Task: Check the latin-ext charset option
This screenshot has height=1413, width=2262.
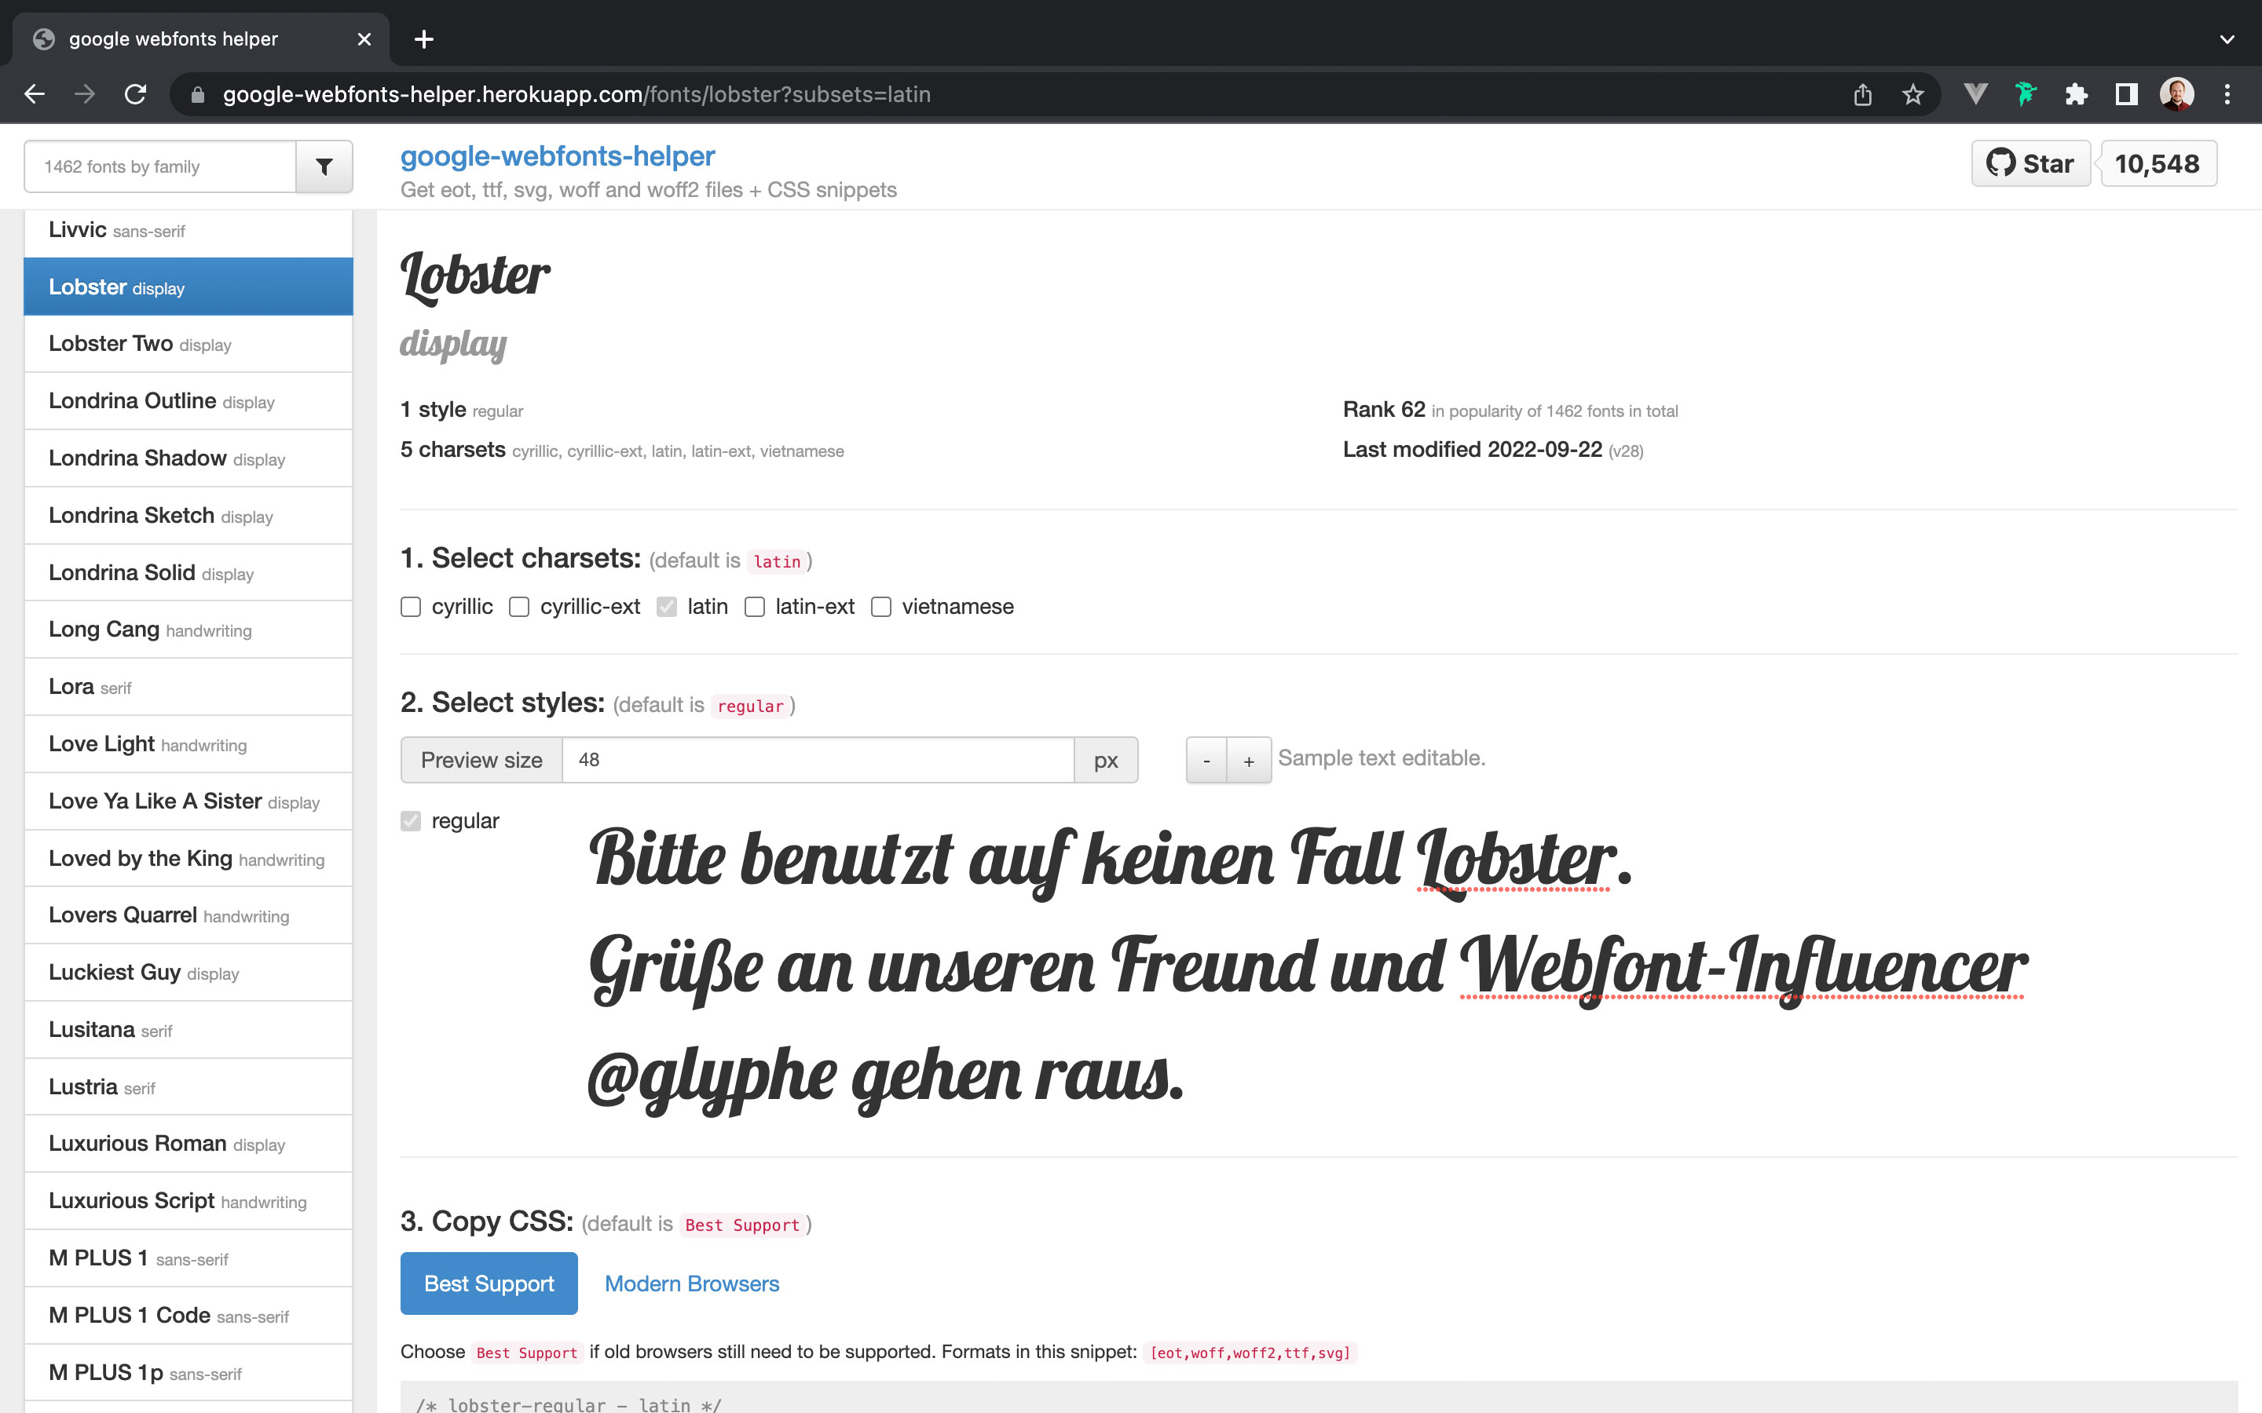Action: pyautogui.click(x=754, y=607)
